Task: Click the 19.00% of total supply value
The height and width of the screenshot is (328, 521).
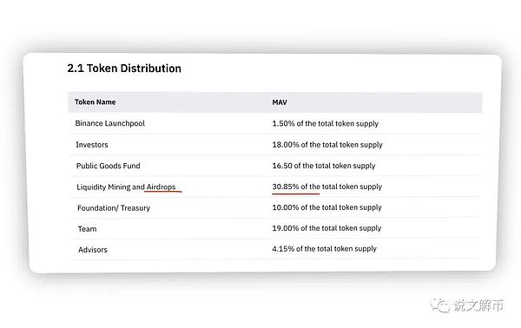Action: [x=326, y=228]
